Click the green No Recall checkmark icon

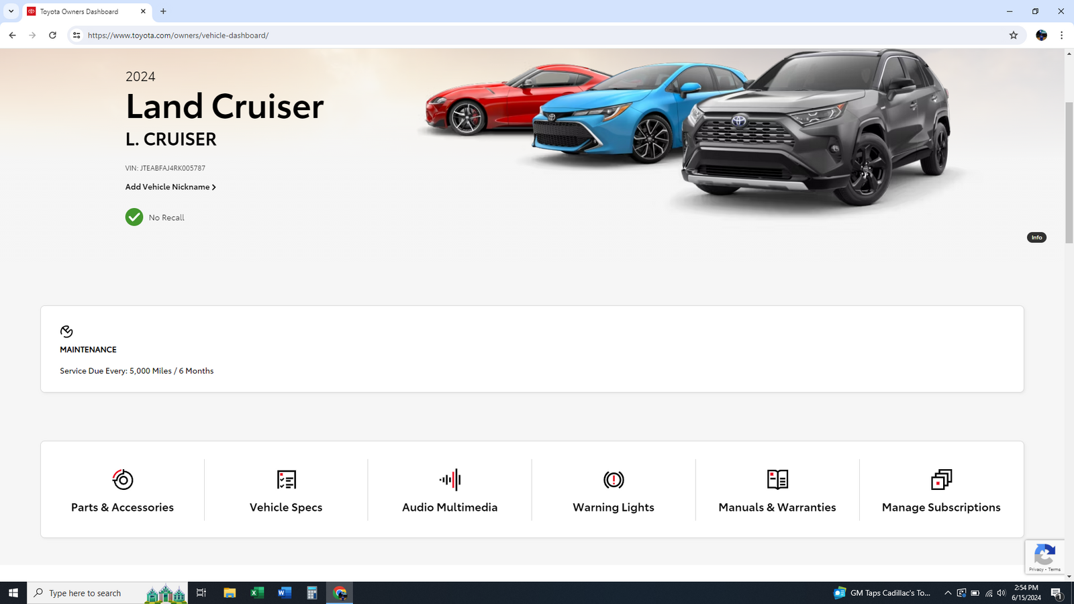click(x=134, y=217)
